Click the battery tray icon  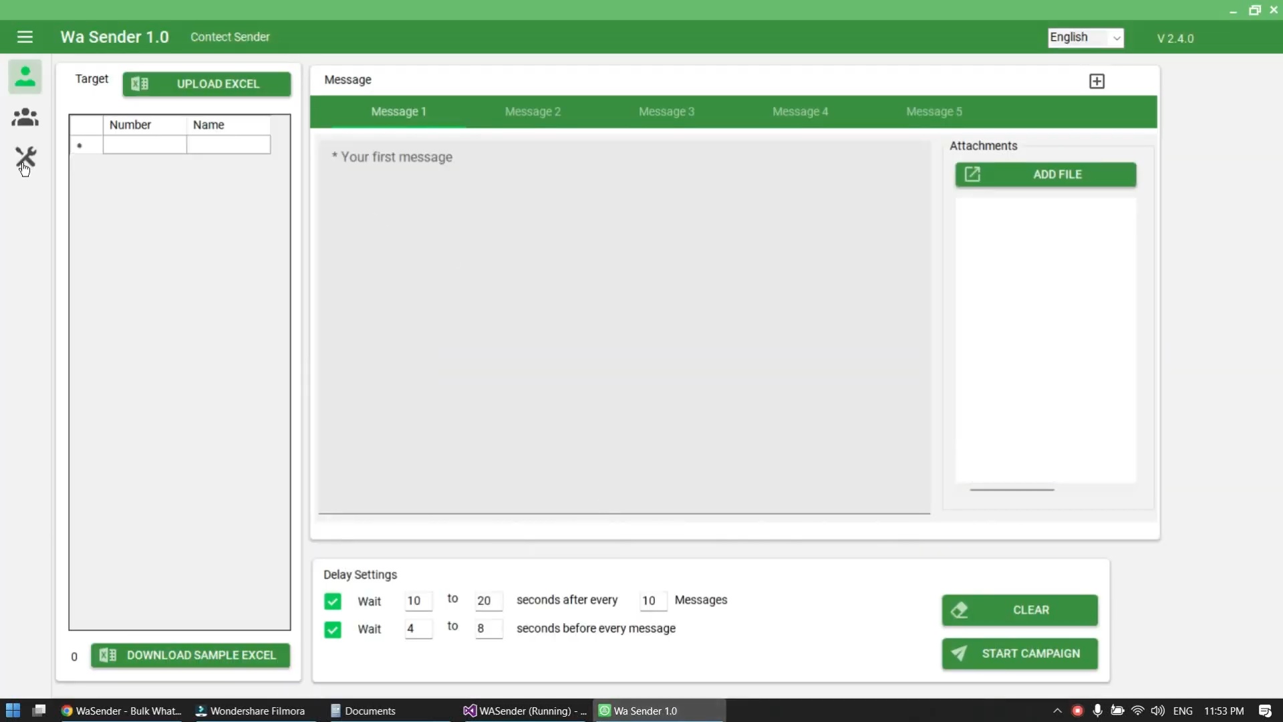click(1117, 711)
